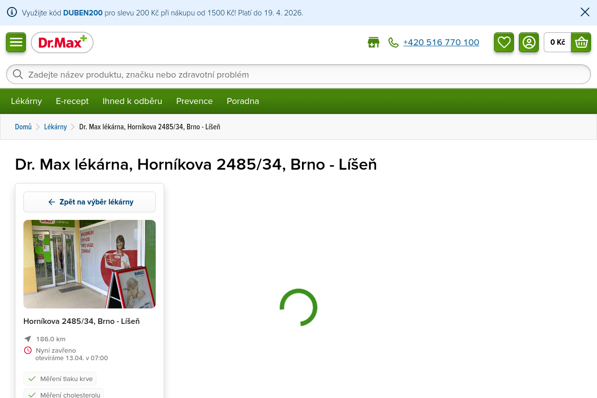The width and height of the screenshot is (597, 398).
Task: Click the promo banner info icon
Action: 12,12
